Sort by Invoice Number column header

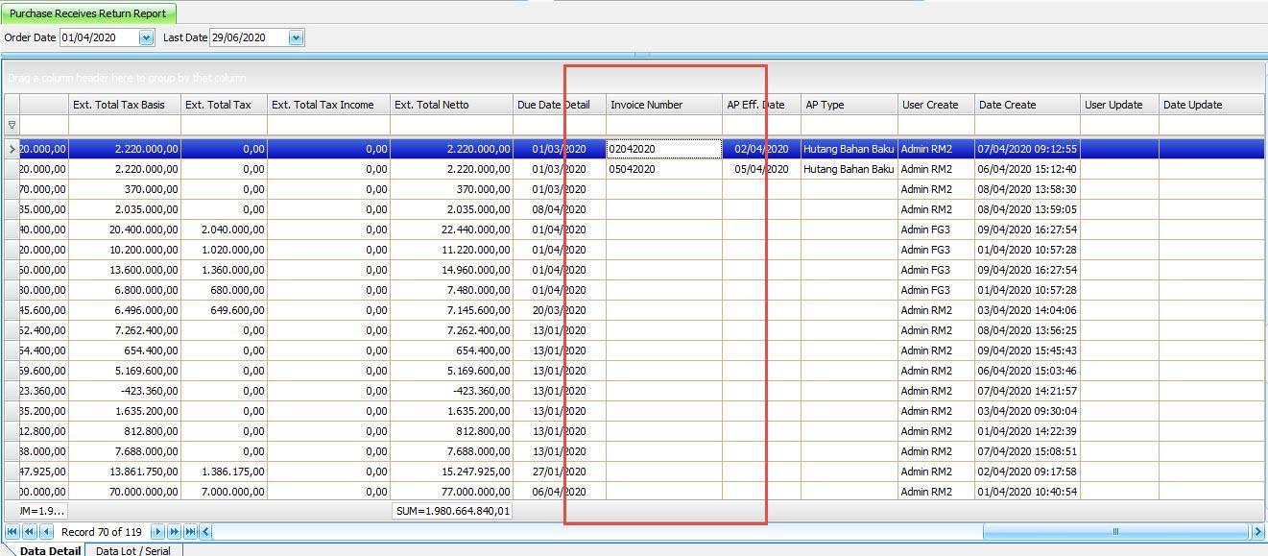pyautogui.click(x=664, y=105)
